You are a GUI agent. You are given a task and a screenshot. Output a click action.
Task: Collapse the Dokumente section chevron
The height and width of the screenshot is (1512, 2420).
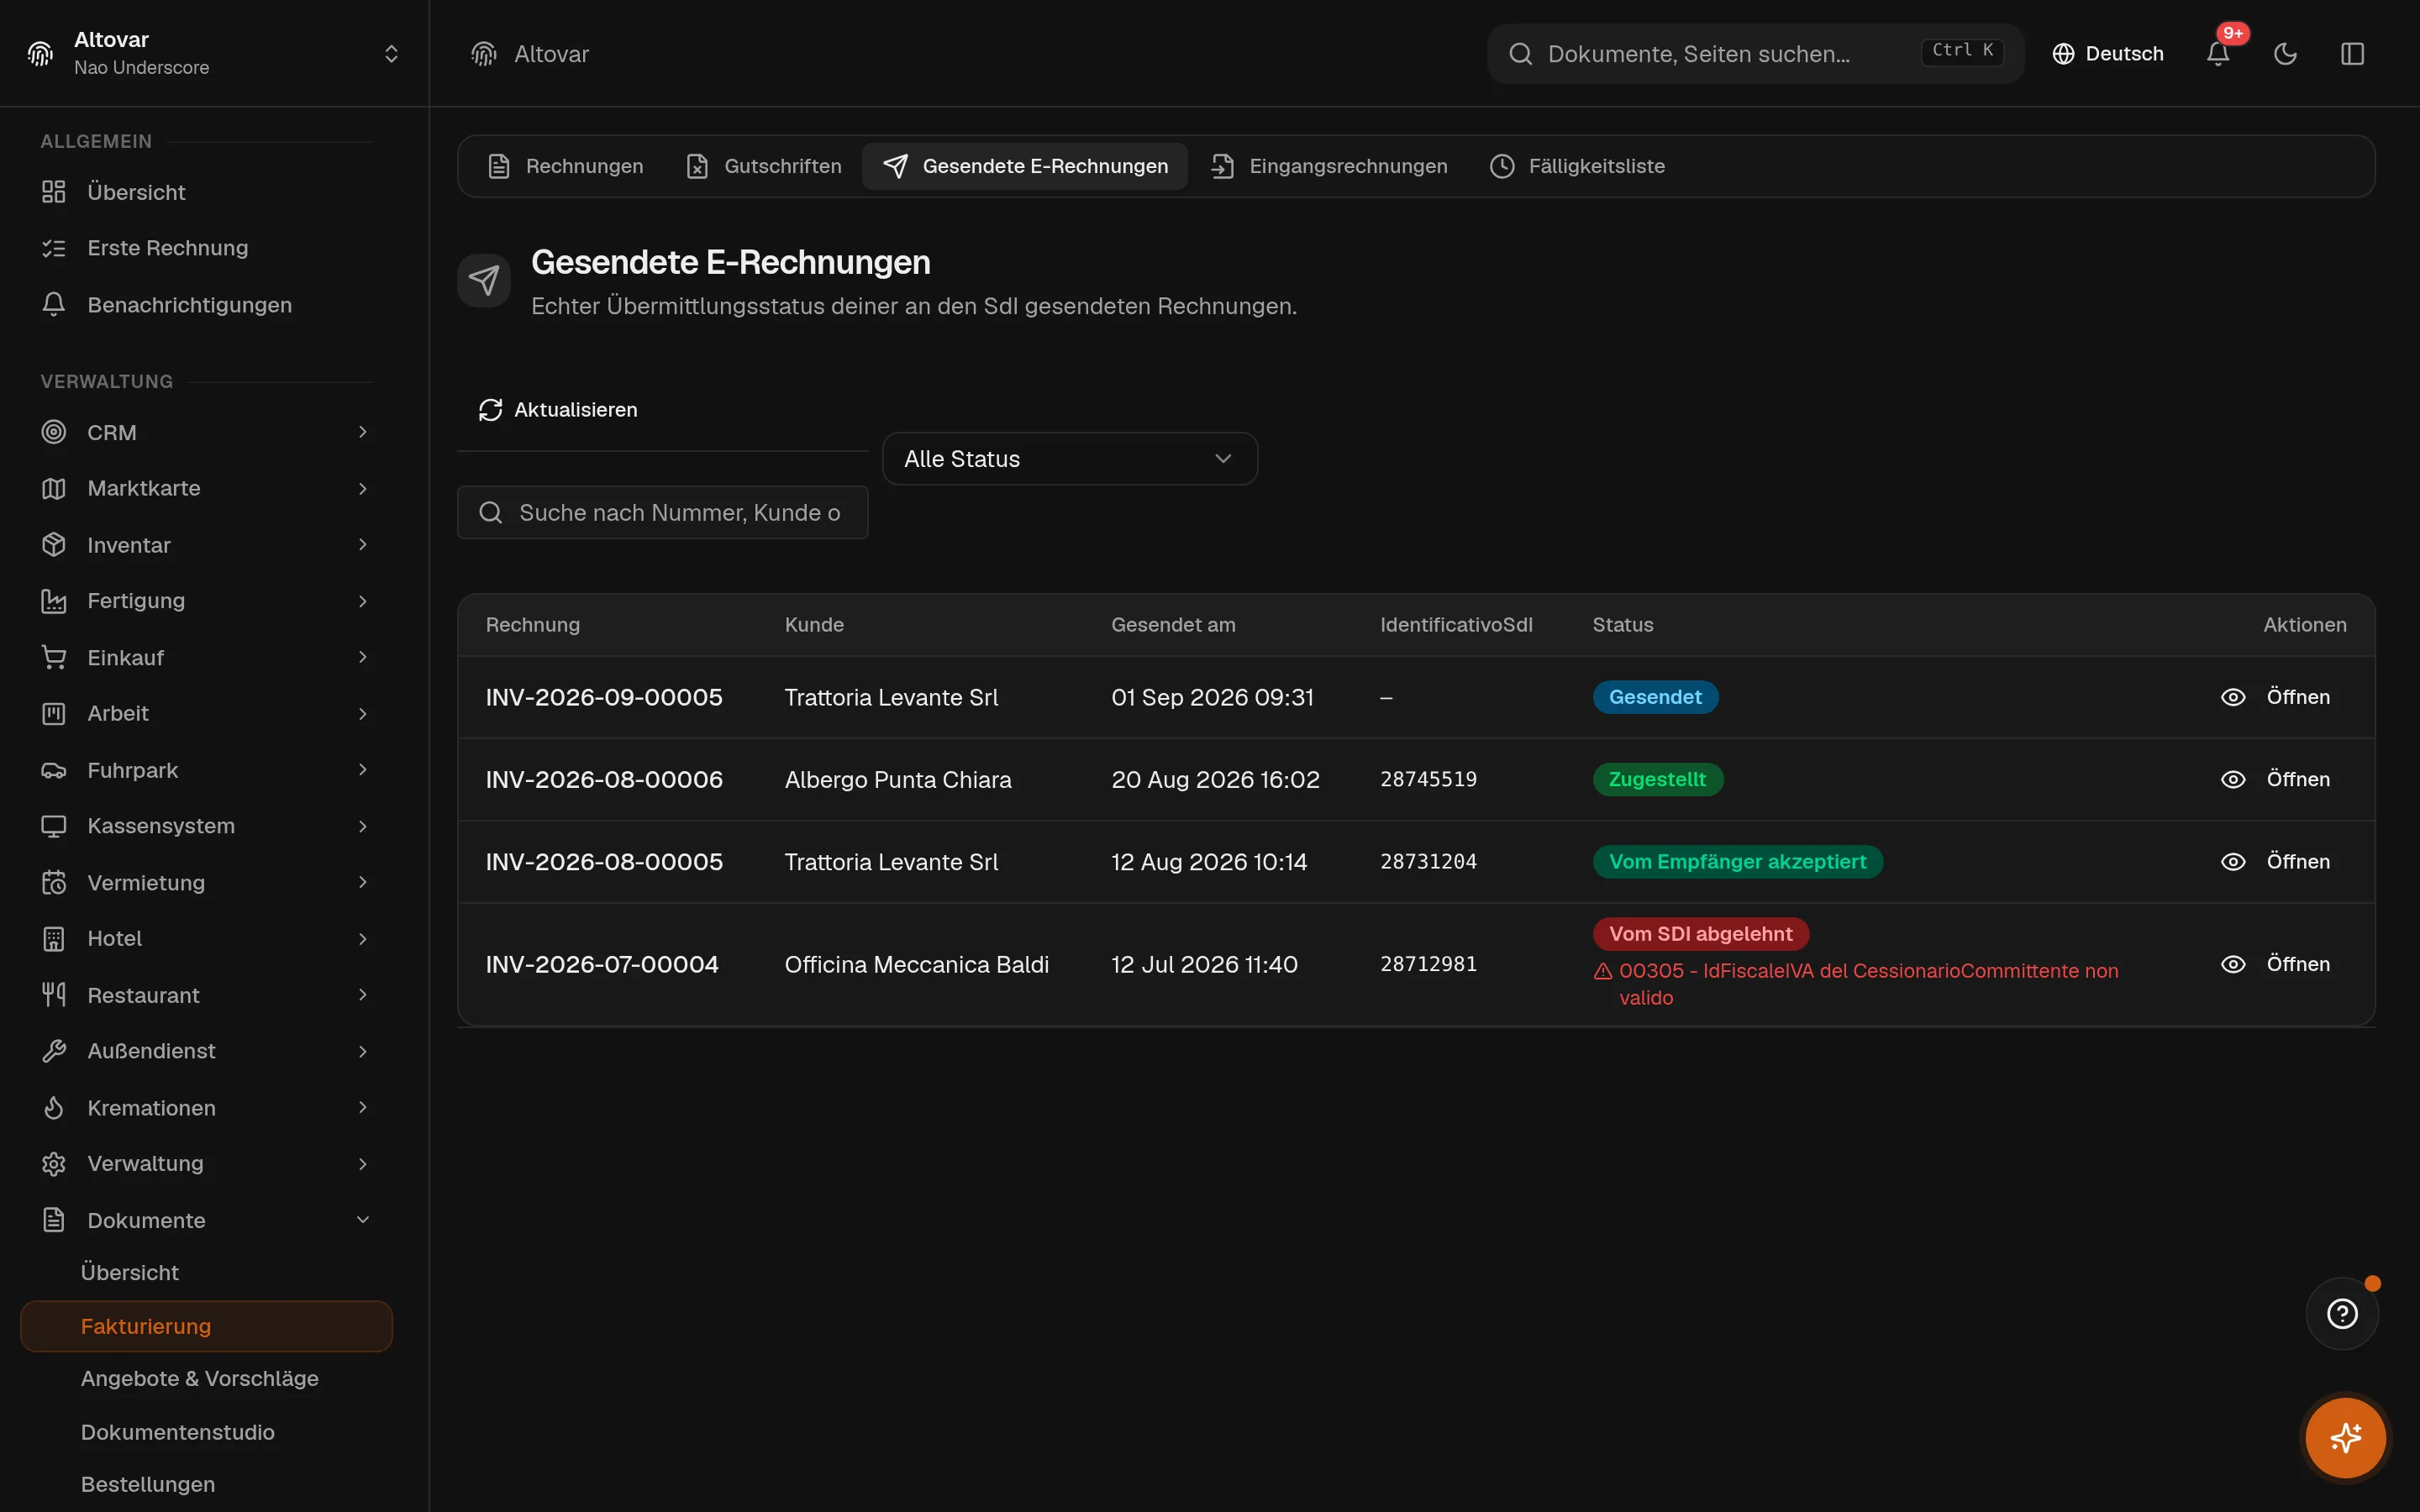[x=363, y=1220]
